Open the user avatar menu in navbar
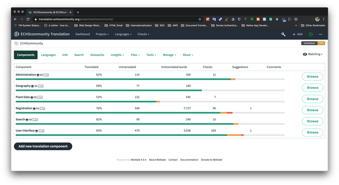Image resolution: width=339 pixels, height=185 pixels. 311,34
